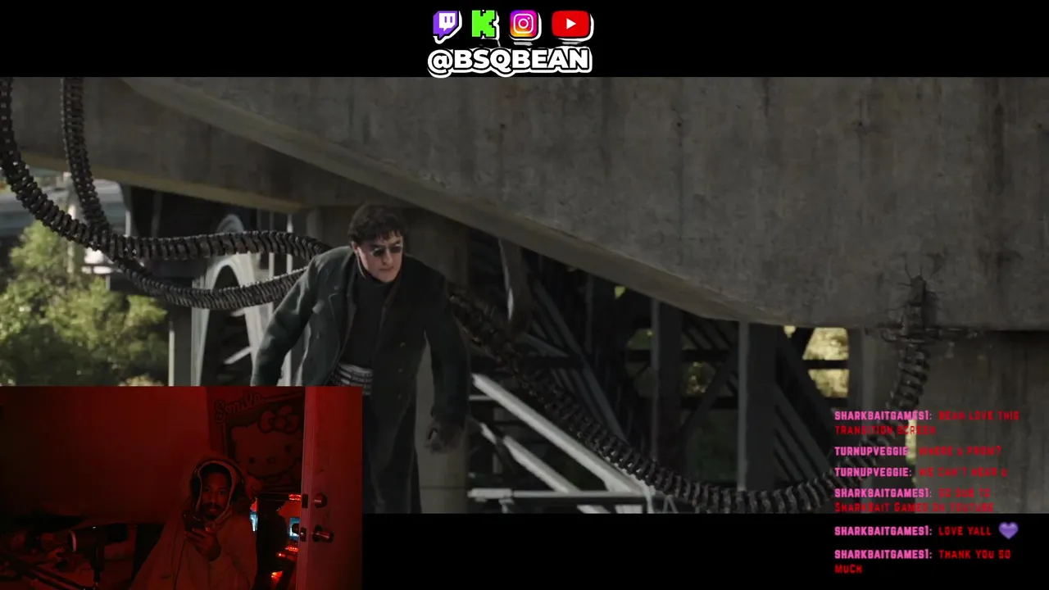This screenshot has height=590, width=1049.
Task: Click the "WE CAN'T HEAR U" chat message
Action: point(920,473)
